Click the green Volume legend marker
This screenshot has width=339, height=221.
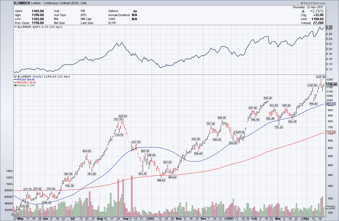point(15,85)
